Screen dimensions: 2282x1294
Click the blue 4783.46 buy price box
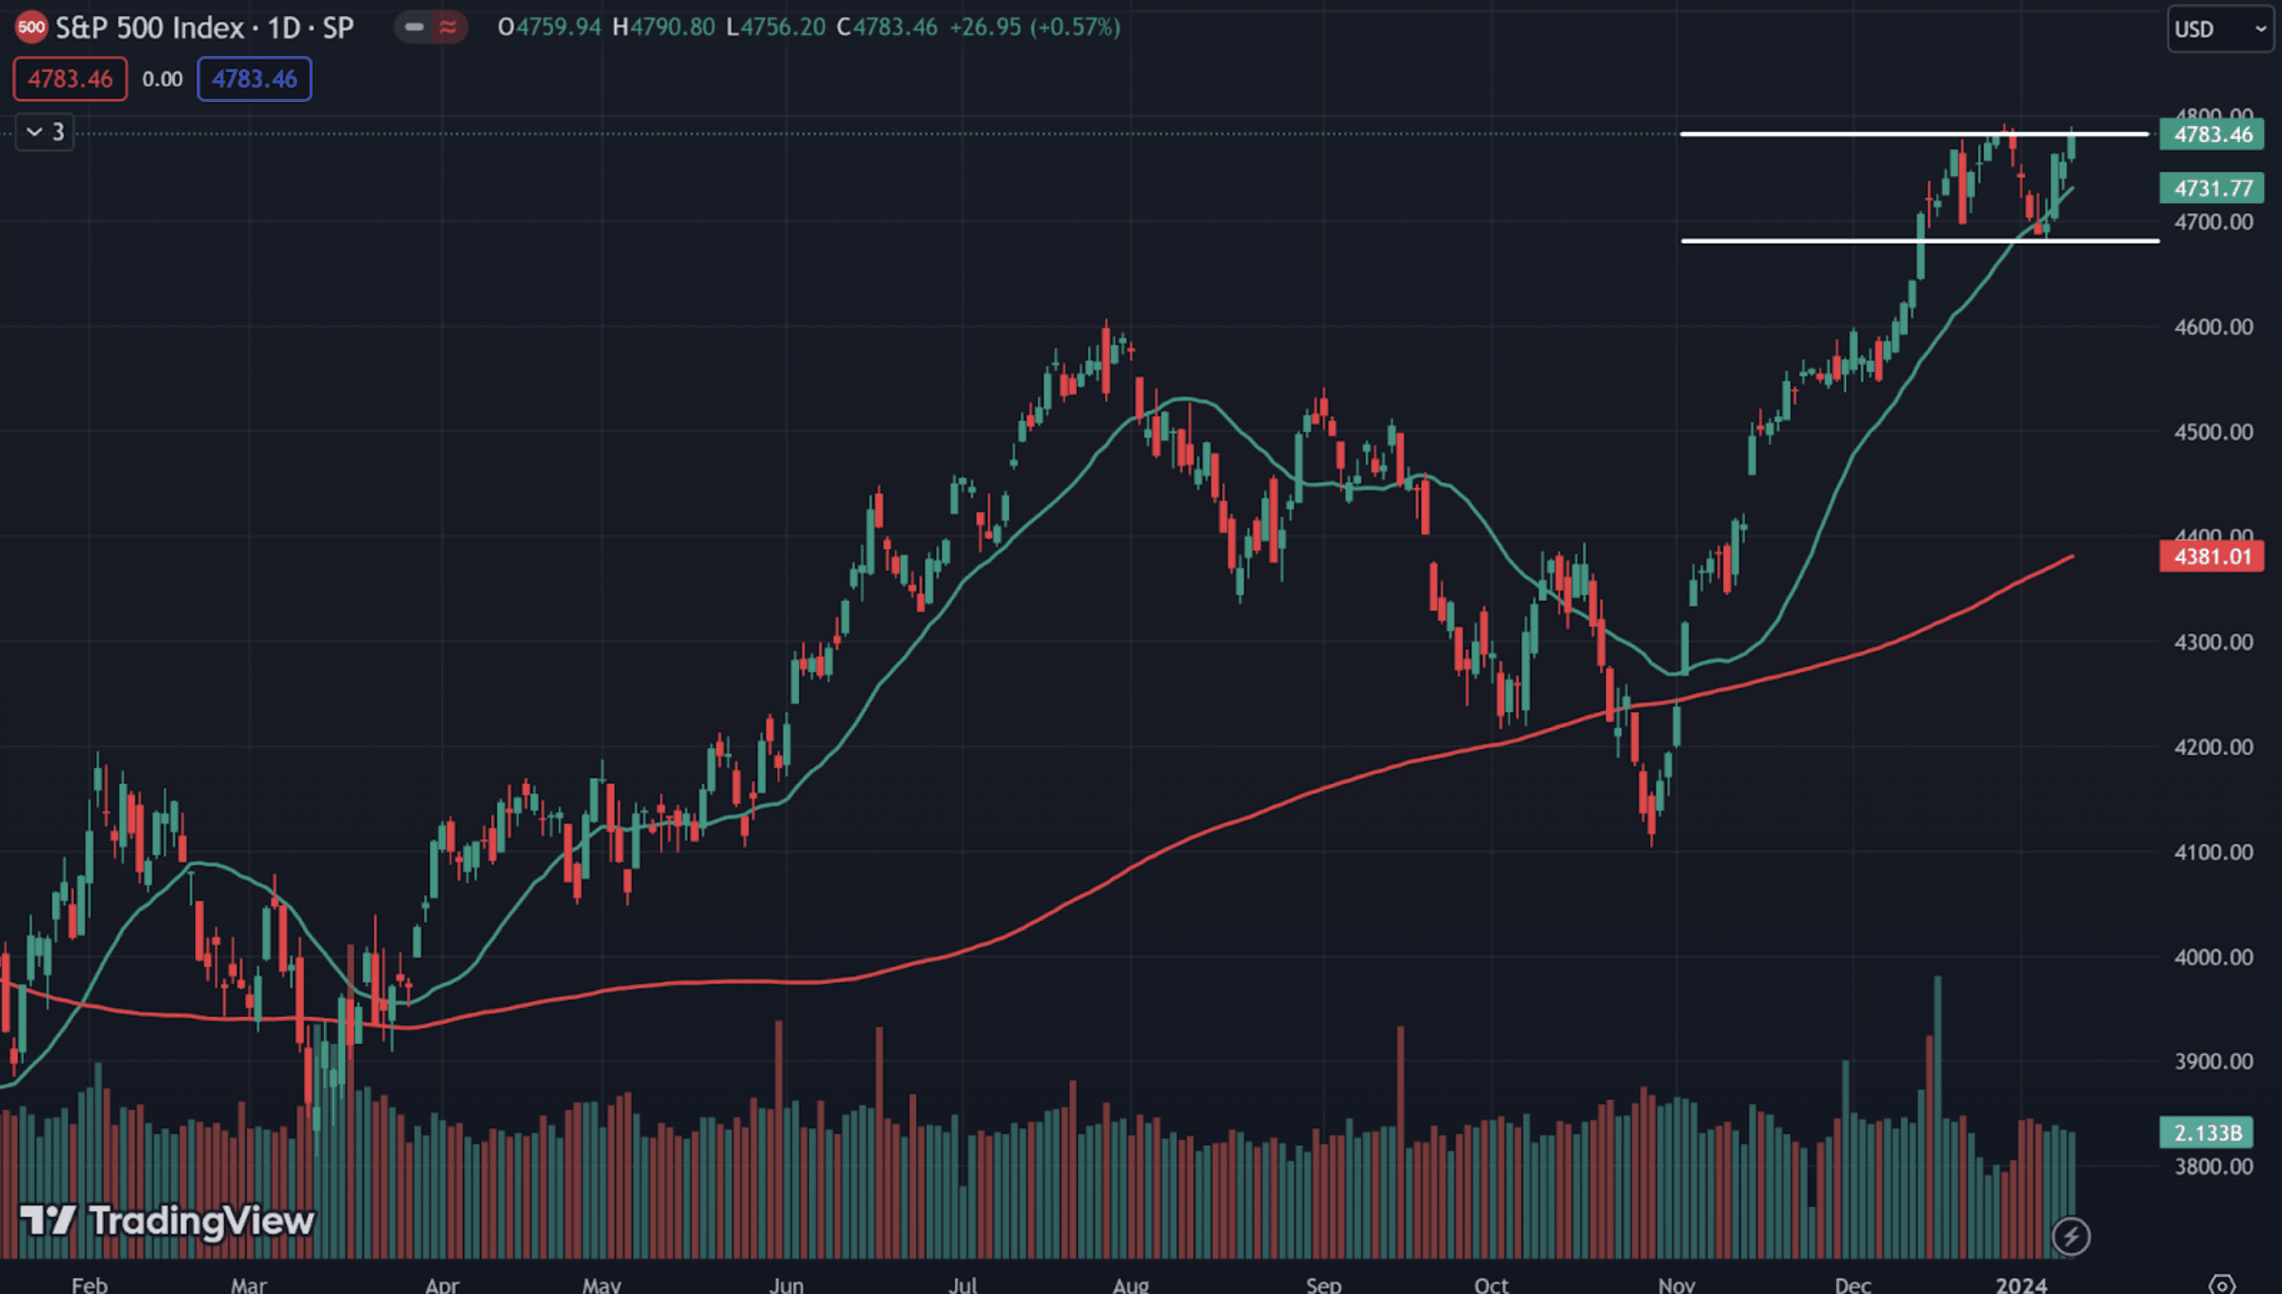point(254,79)
